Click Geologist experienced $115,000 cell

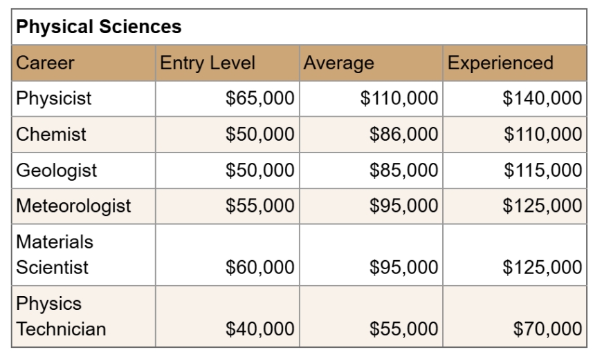tap(542, 170)
